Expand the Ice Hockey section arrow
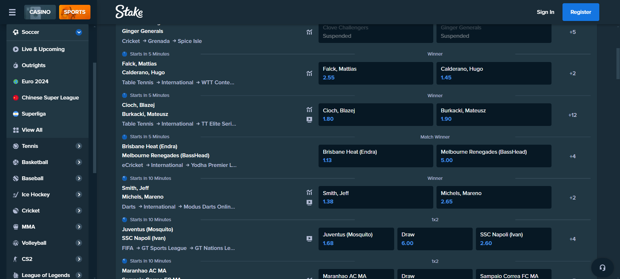Screen dimensions: 620x279 (79, 194)
